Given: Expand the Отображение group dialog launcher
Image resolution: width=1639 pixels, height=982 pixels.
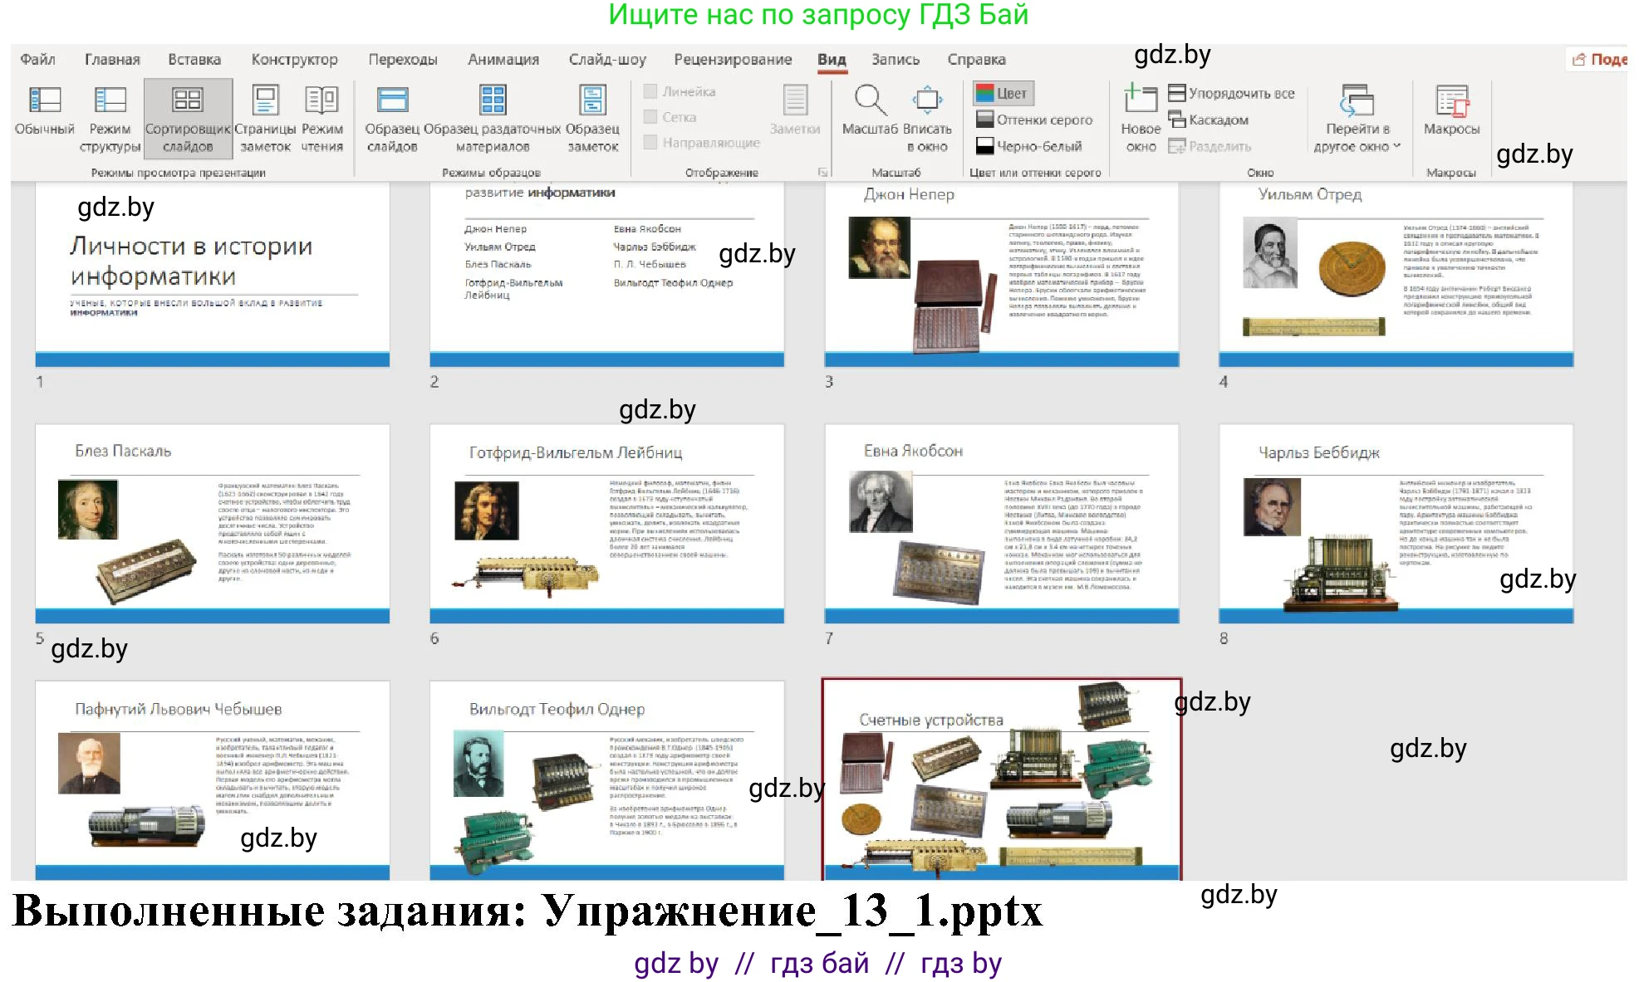Looking at the screenshot, I should coord(822,170).
